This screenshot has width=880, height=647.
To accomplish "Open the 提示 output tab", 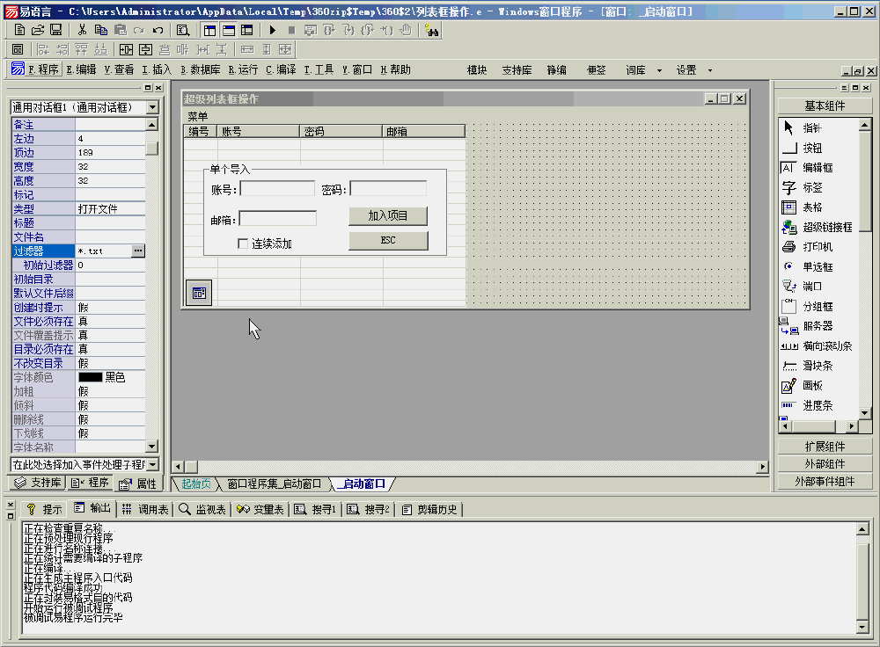I will (x=44, y=509).
